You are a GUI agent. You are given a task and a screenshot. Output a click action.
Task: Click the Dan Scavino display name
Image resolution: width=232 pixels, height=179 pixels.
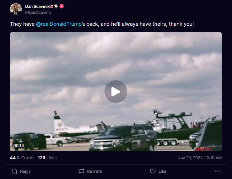(x=37, y=6)
